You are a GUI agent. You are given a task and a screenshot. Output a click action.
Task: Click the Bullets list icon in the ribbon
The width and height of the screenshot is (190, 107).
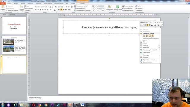point(59,7)
